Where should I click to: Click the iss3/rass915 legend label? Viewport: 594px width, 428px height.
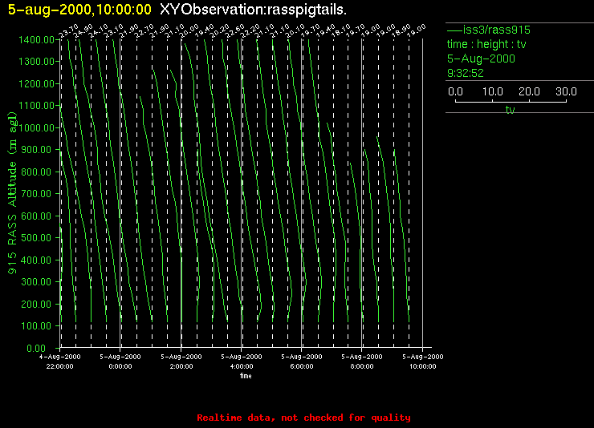tap(494, 30)
